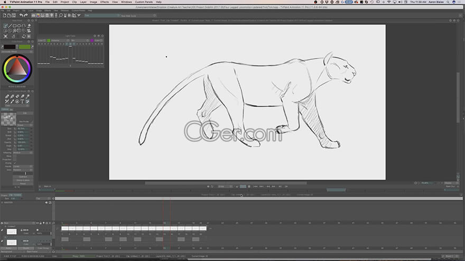Select the Ellipse shape tool

click(x=19, y=26)
